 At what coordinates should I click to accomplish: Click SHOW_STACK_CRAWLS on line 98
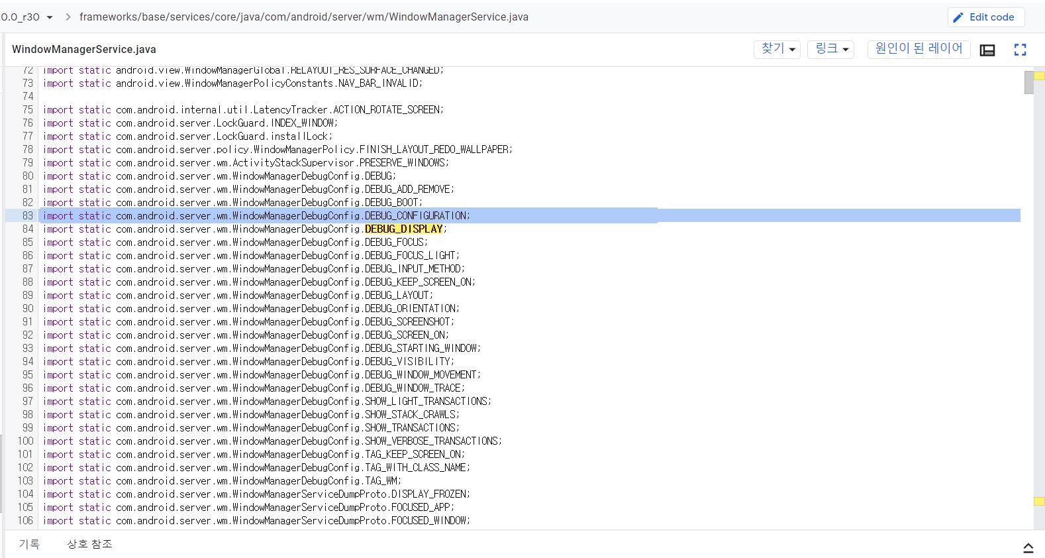pos(411,414)
